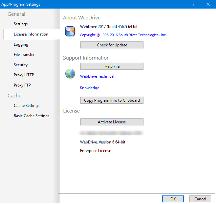Open the Settings page under General

click(21, 24)
